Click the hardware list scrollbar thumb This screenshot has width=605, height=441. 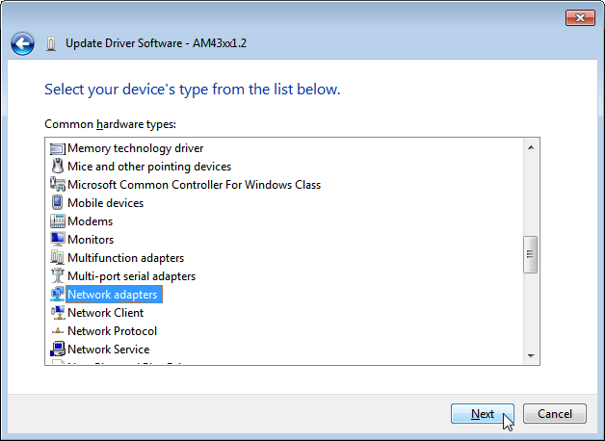pos(529,256)
